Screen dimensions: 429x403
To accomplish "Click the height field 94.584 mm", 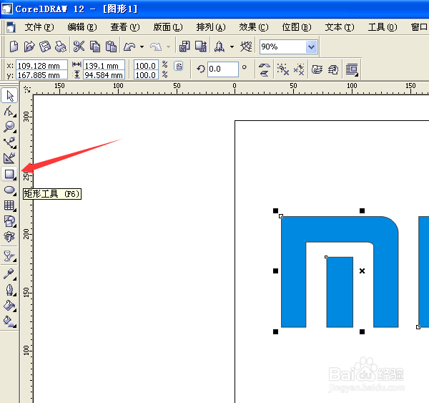I will pos(104,75).
